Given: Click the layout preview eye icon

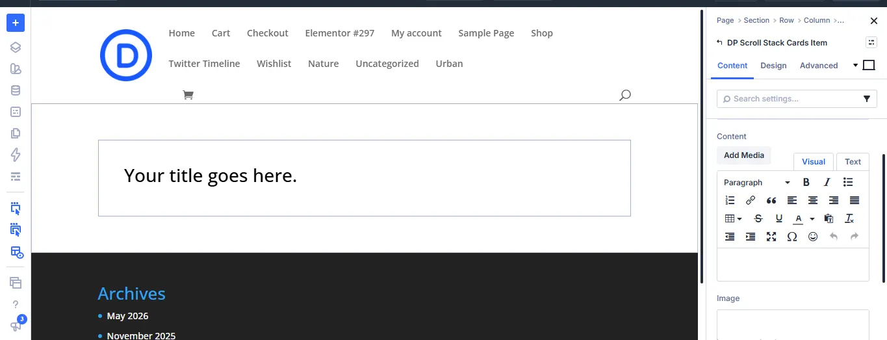Looking at the screenshot, I should [16, 252].
